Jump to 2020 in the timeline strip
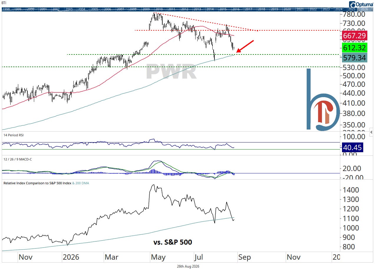375x272 pixels. pos(287,9)
